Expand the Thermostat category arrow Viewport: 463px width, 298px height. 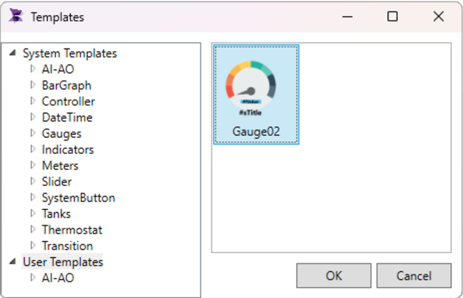[x=32, y=230]
